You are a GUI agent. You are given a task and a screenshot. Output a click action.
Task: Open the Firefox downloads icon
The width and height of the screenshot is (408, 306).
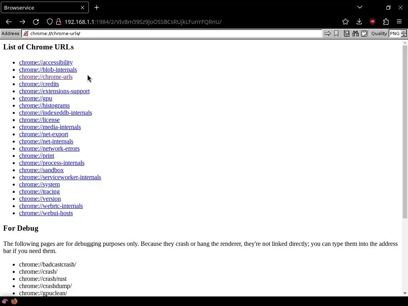click(359, 22)
